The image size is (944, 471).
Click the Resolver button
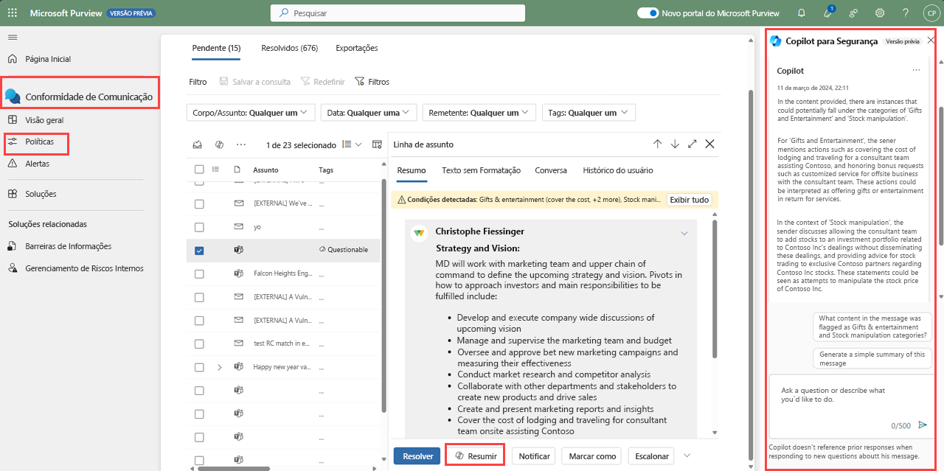(x=417, y=456)
